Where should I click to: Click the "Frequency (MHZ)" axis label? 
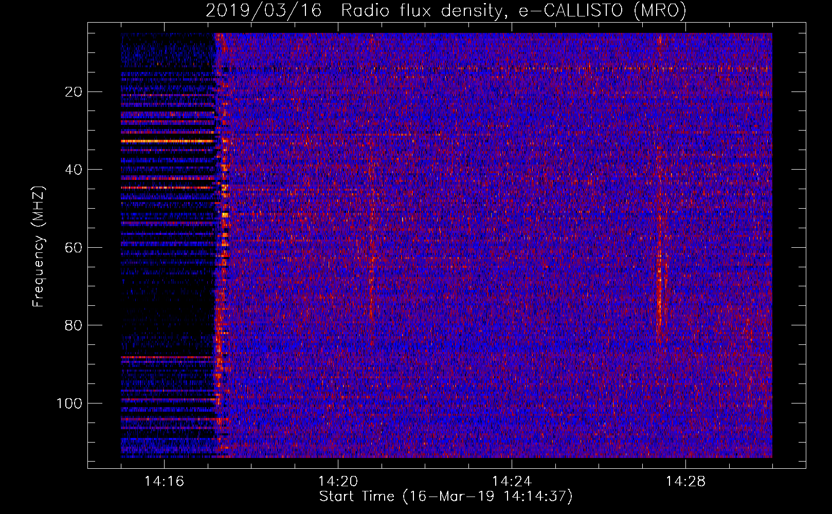[x=39, y=247]
